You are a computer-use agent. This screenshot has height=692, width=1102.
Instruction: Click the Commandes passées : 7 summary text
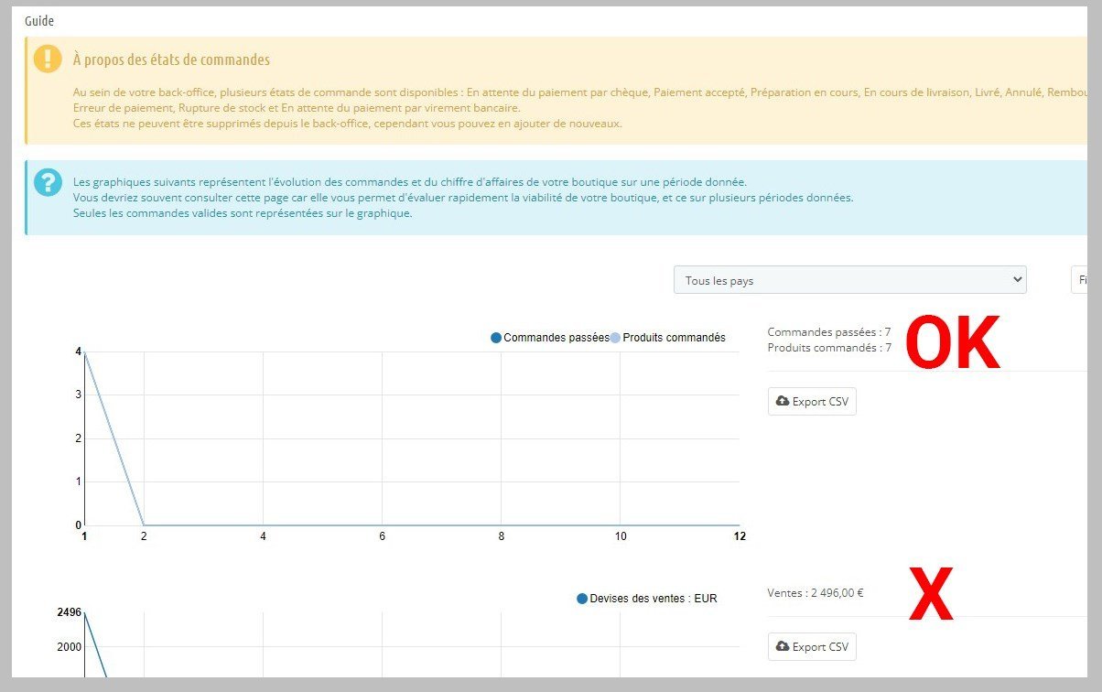pos(829,332)
